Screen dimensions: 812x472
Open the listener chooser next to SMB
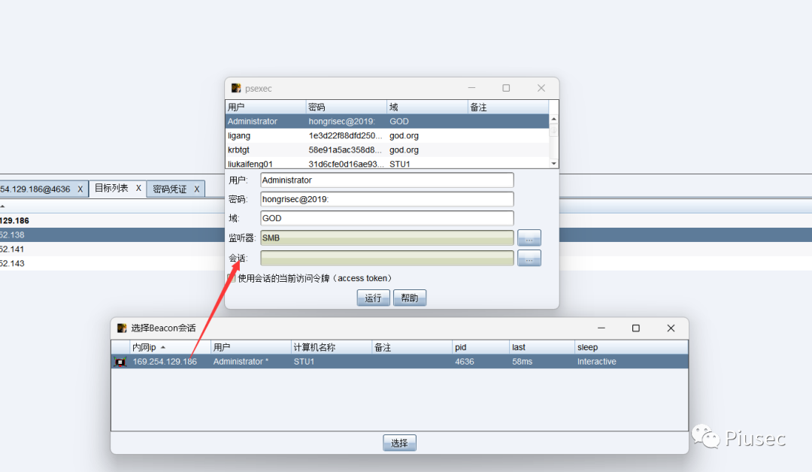pyautogui.click(x=529, y=238)
